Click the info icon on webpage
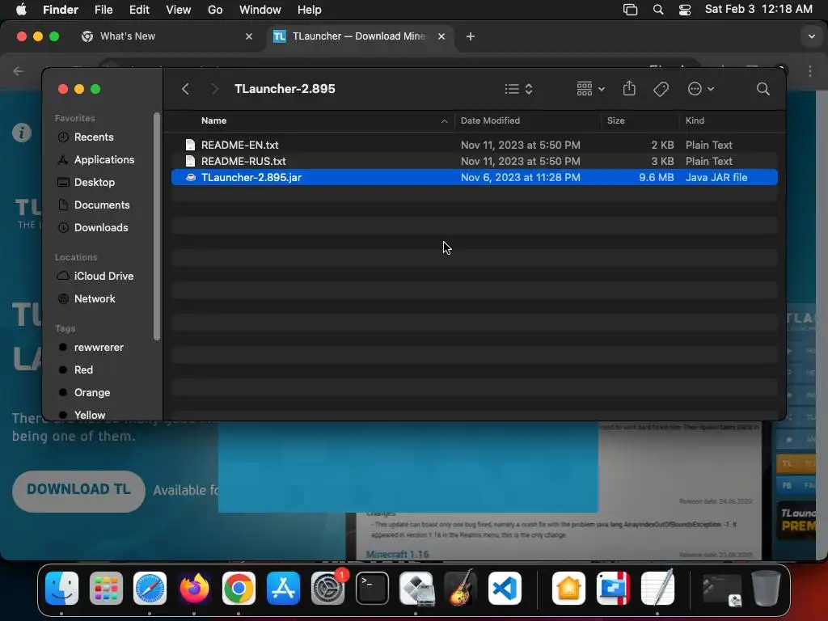Image resolution: width=828 pixels, height=621 pixels. 22,133
